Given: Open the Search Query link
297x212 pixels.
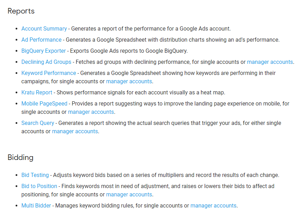Looking at the screenshot, I should tap(38, 123).
